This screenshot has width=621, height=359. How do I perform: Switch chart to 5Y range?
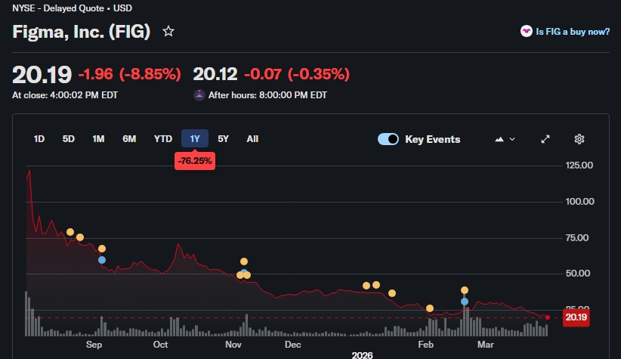pyautogui.click(x=224, y=138)
